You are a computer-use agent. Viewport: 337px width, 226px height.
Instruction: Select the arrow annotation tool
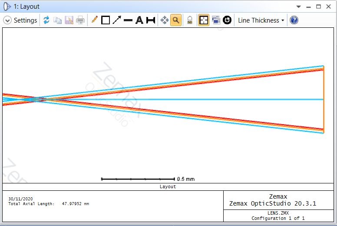(117, 20)
